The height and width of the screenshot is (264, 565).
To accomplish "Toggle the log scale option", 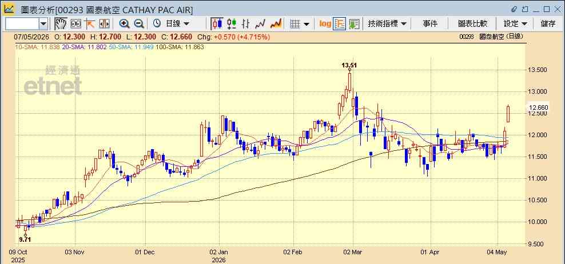I will click(325, 24).
